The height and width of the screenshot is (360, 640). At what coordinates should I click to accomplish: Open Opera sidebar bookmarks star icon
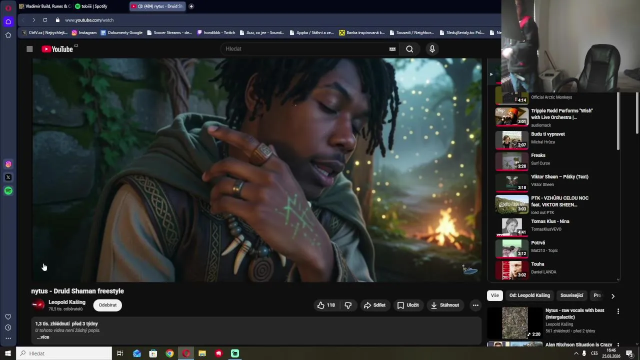(8, 35)
